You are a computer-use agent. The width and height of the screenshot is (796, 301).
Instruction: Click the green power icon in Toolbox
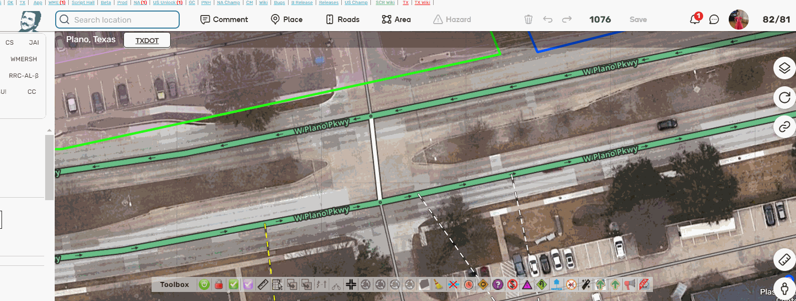pos(204,284)
